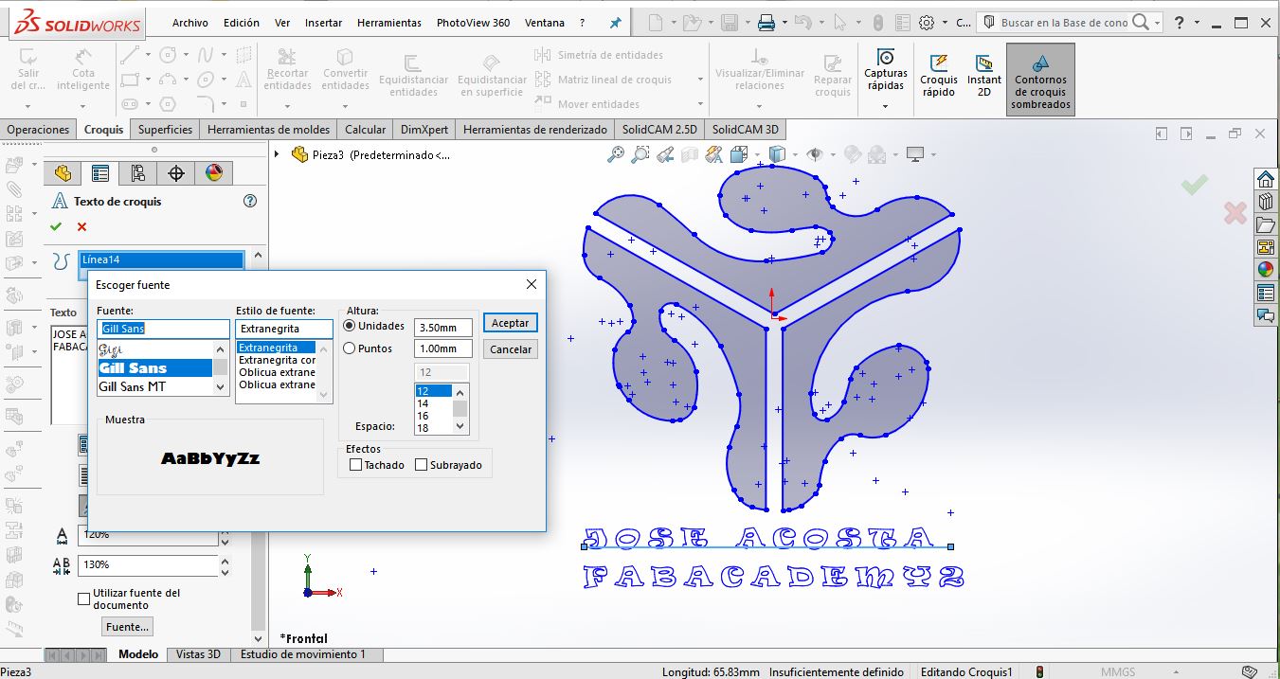Click the red cancel X in viewport corner
This screenshot has height=679, width=1280.
[x=1235, y=213]
